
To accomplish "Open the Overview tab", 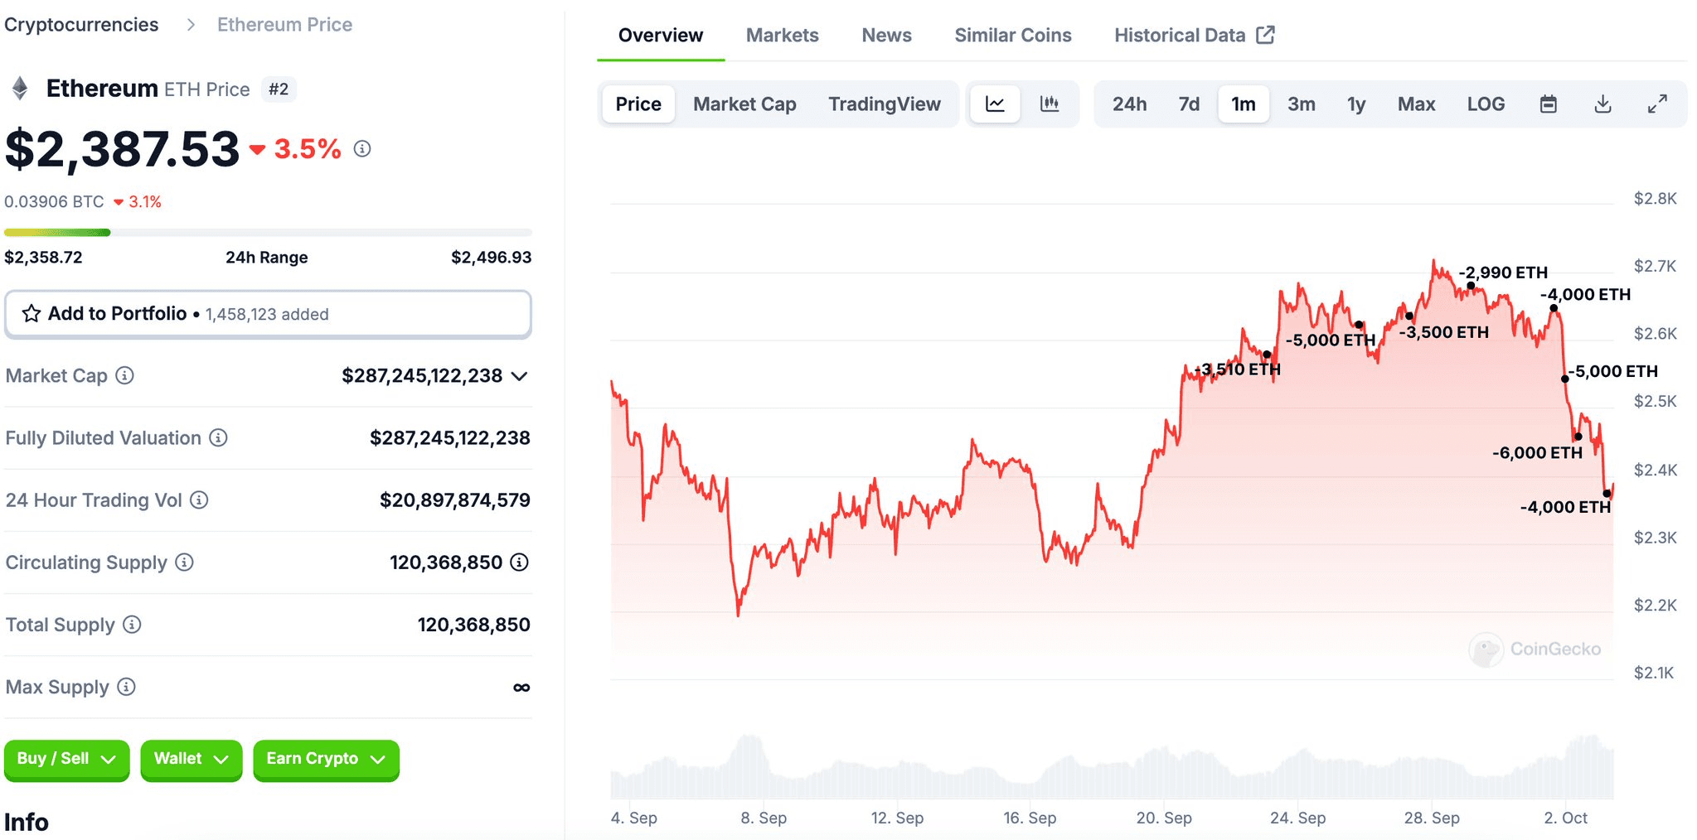I will (x=660, y=35).
